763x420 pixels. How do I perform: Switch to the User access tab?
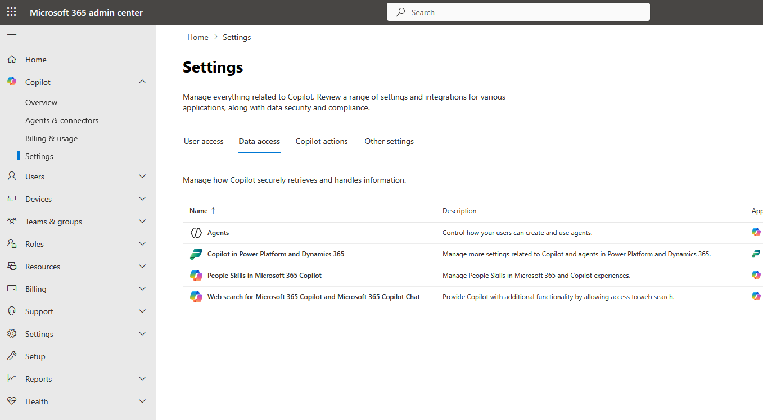(204, 141)
